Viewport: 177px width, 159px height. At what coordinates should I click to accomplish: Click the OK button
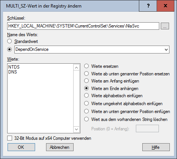click(21, 147)
